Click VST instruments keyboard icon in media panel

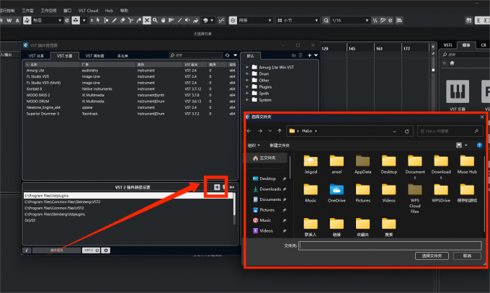pyautogui.click(x=458, y=91)
